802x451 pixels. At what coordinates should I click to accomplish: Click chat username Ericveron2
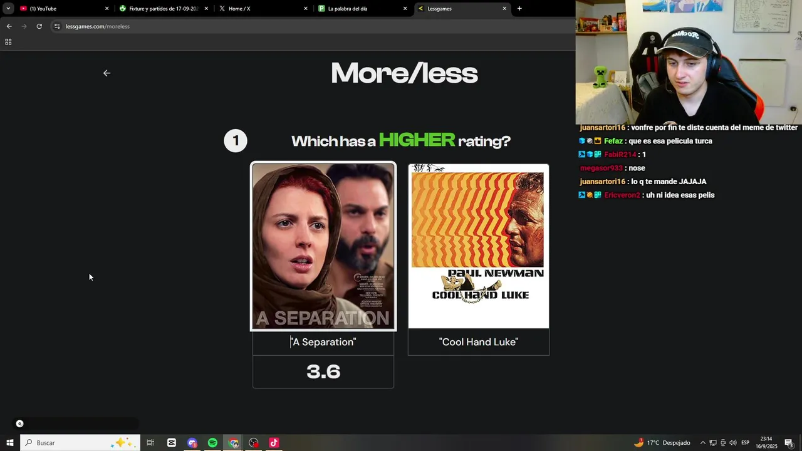click(622, 195)
